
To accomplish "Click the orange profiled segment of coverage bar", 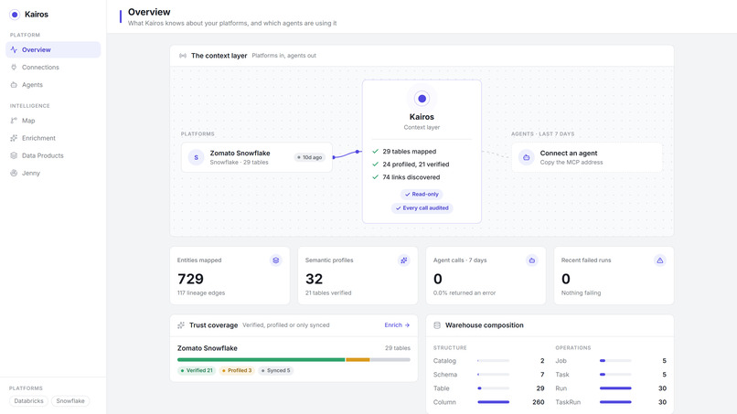I will coord(358,360).
